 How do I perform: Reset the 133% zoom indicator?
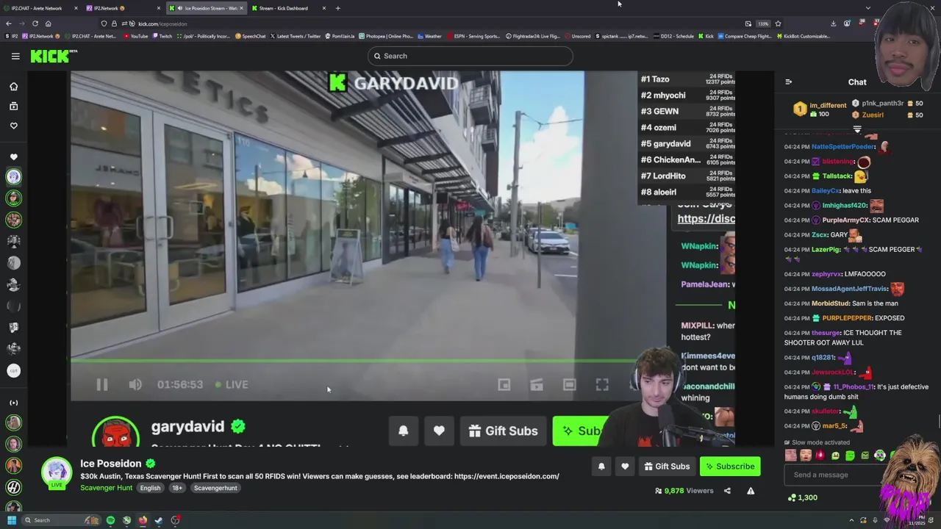point(763,24)
